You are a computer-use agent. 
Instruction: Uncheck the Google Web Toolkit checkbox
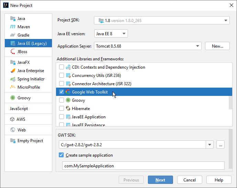coord(62,92)
